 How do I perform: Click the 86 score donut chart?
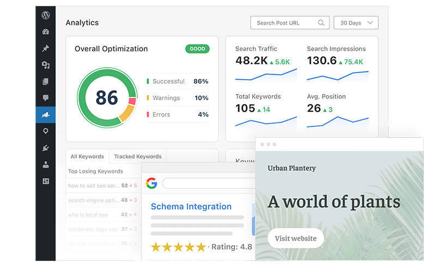107,98
